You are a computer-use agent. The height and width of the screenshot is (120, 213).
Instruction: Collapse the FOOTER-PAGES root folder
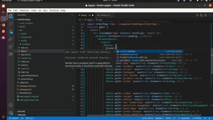(24, 20)
